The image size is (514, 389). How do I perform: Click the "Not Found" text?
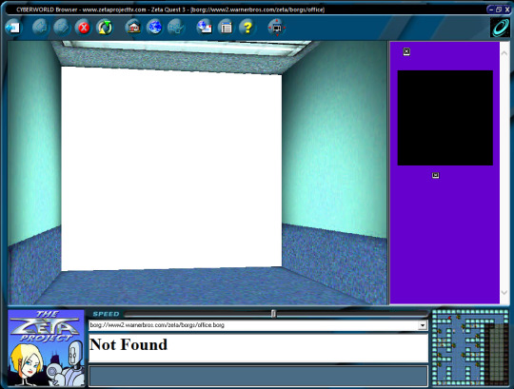pyautogui.click(x=128, y=344)
